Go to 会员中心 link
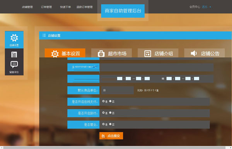This screenshot has width=232, height=149. pos(195,7)
